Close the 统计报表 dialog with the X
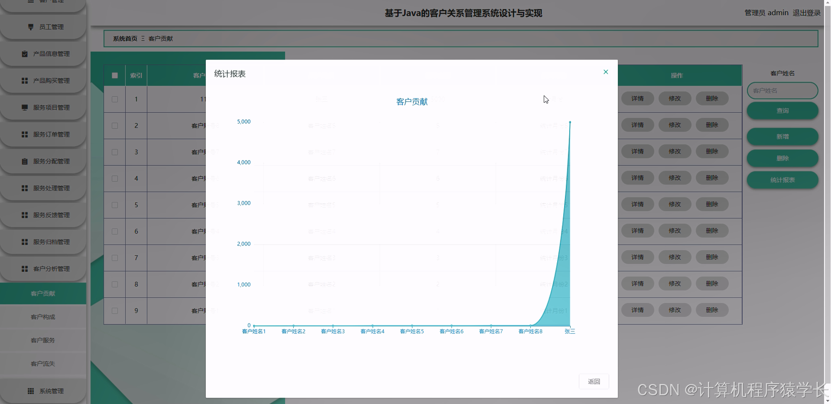Screen dimensions: 831x404 coord(606,72)
